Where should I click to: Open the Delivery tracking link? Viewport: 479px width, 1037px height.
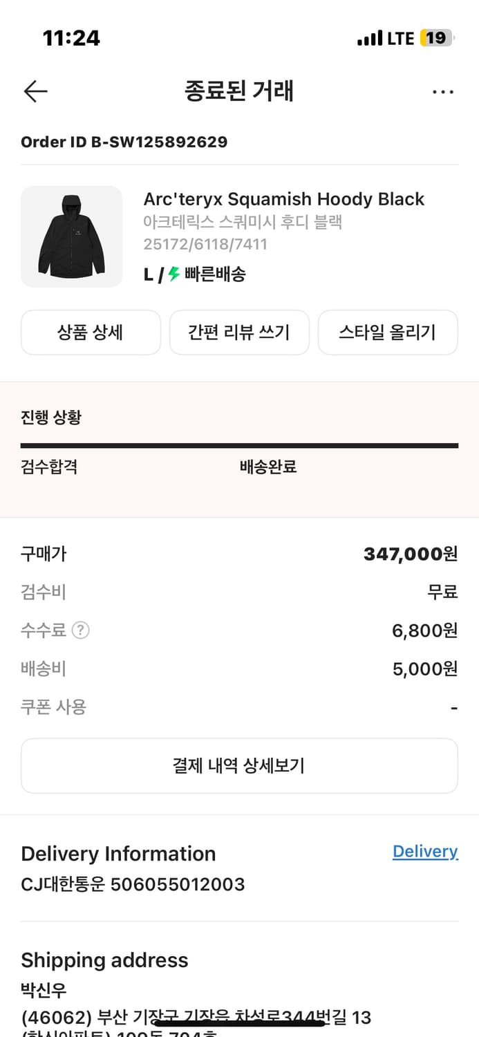(425, 851)
